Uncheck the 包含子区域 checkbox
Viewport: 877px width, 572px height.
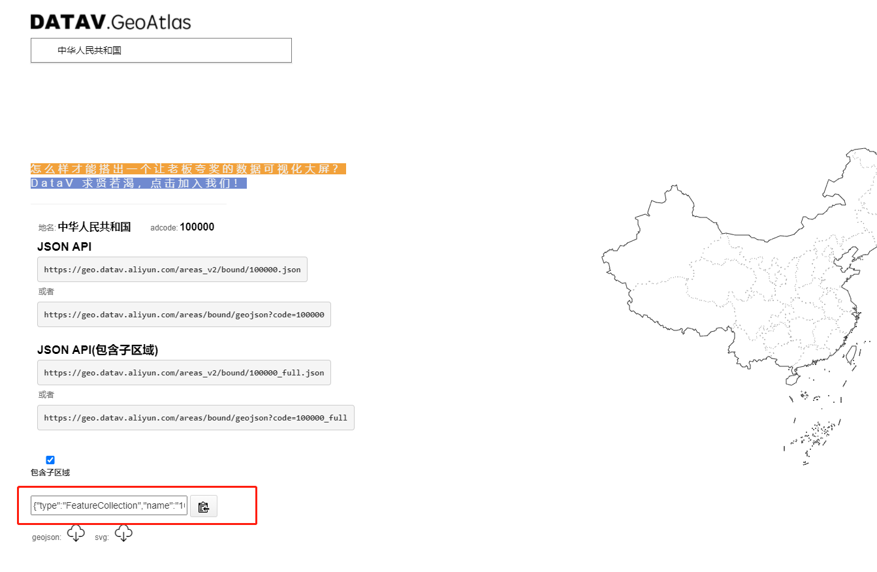[50, 460]
